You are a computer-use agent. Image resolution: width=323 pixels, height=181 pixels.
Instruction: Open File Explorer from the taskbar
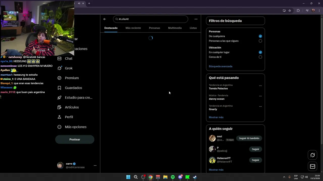pyautogui.click(x=165, y=177)
